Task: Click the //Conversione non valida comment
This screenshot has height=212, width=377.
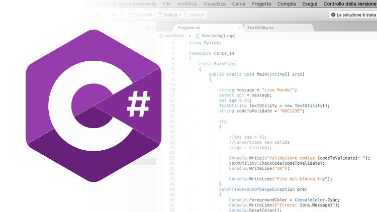Action: (259, 142)
